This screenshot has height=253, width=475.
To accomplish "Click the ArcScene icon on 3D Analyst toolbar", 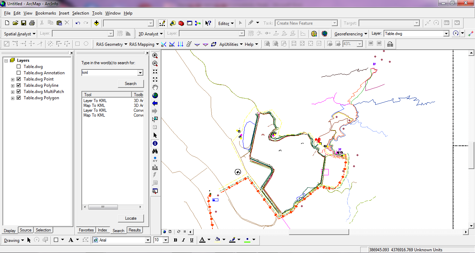I will click(x=314, y=34).
